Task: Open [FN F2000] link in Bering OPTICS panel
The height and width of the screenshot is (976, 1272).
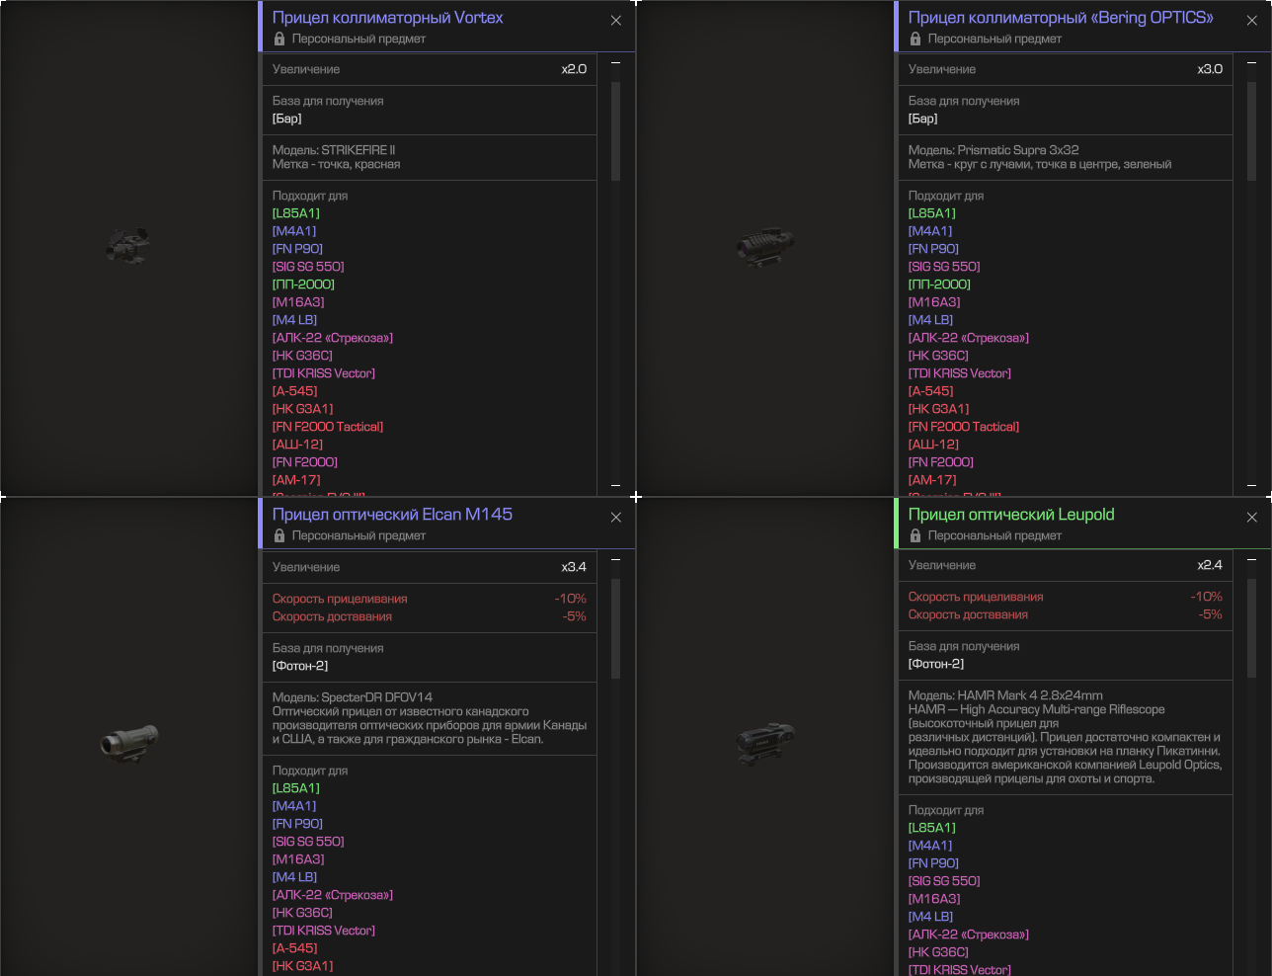Action: [x=941, y=462]
